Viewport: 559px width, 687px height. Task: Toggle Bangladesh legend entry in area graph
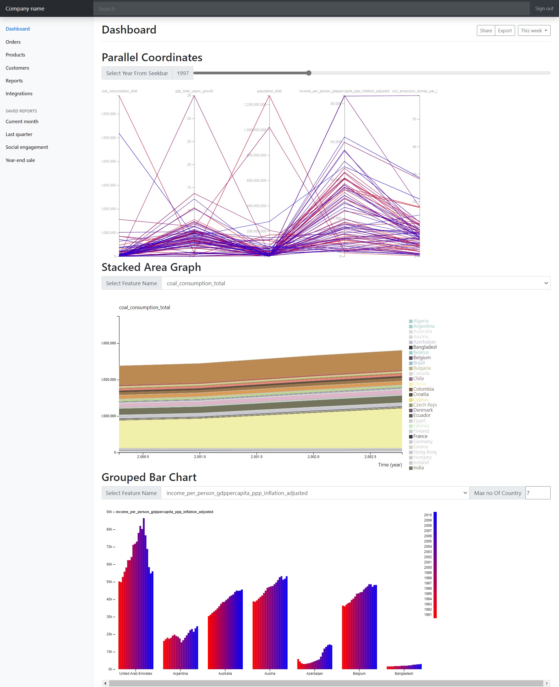(x=424, y=347)
